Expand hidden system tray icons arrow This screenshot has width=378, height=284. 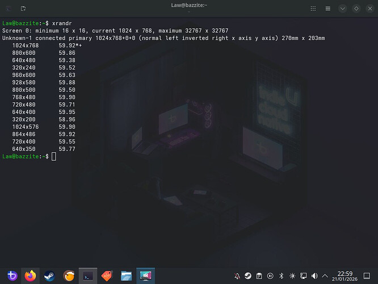(x=326, y=275)
